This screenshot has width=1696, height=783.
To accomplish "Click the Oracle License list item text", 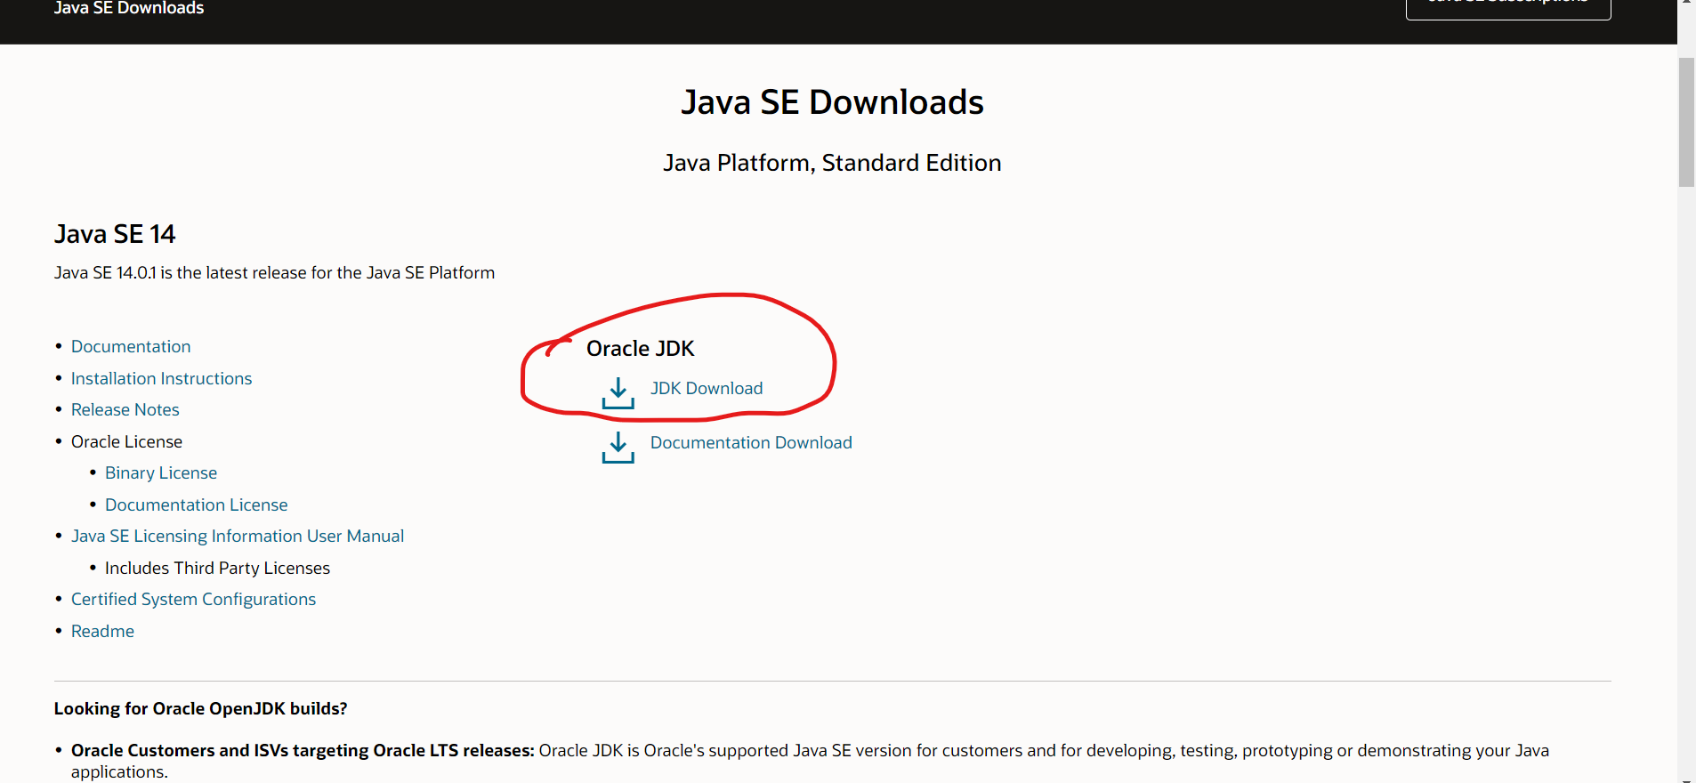I will pyautogui.click(x=126, y=442).
